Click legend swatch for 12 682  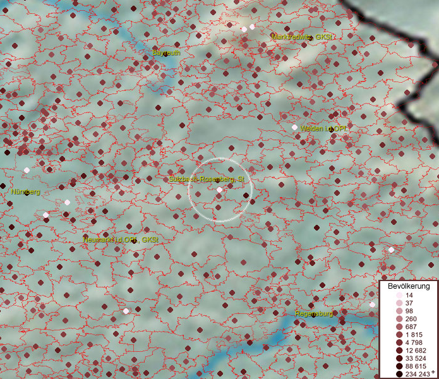tap(400, 350)
